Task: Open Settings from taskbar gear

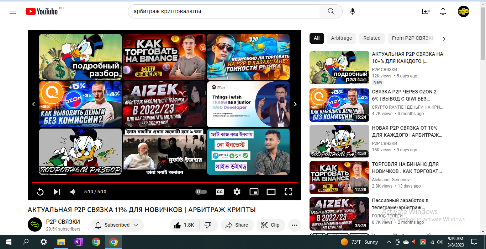Action: [x=43, y=242]
